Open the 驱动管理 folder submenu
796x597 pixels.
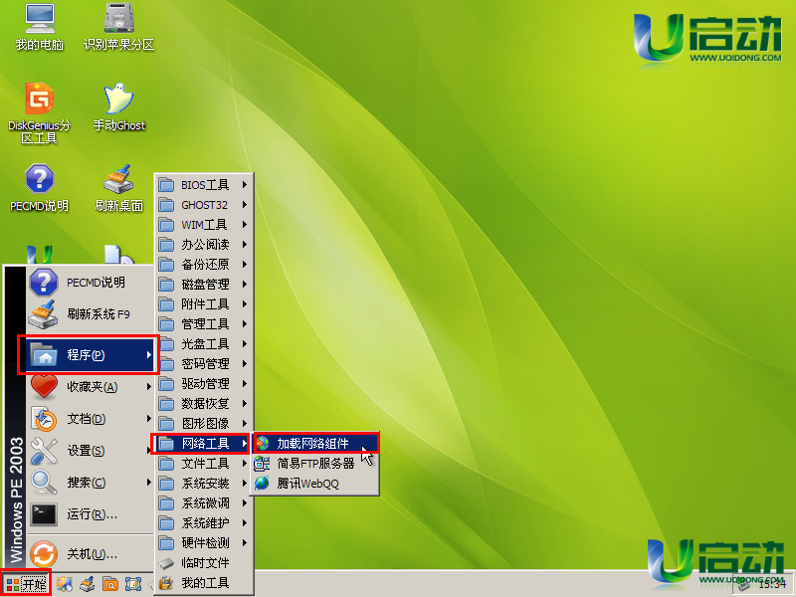pyautogui.click(x=204, y=384)
